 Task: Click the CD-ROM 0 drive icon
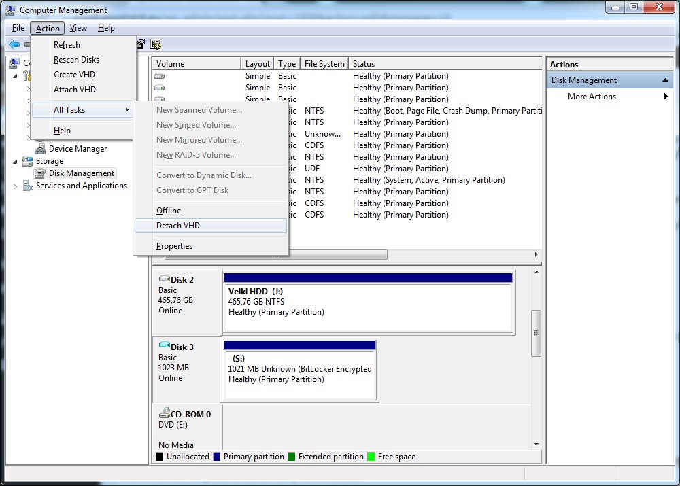click(x=164, y=413)
